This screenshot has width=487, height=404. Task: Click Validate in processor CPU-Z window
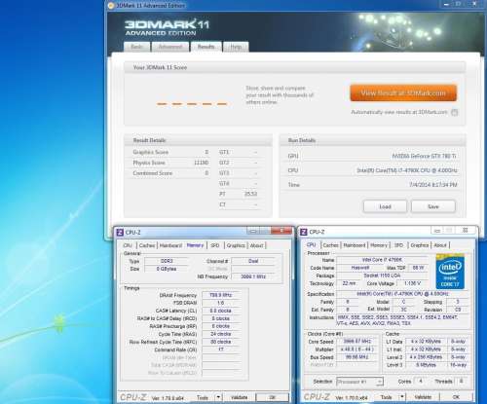[x=423, y=397]
